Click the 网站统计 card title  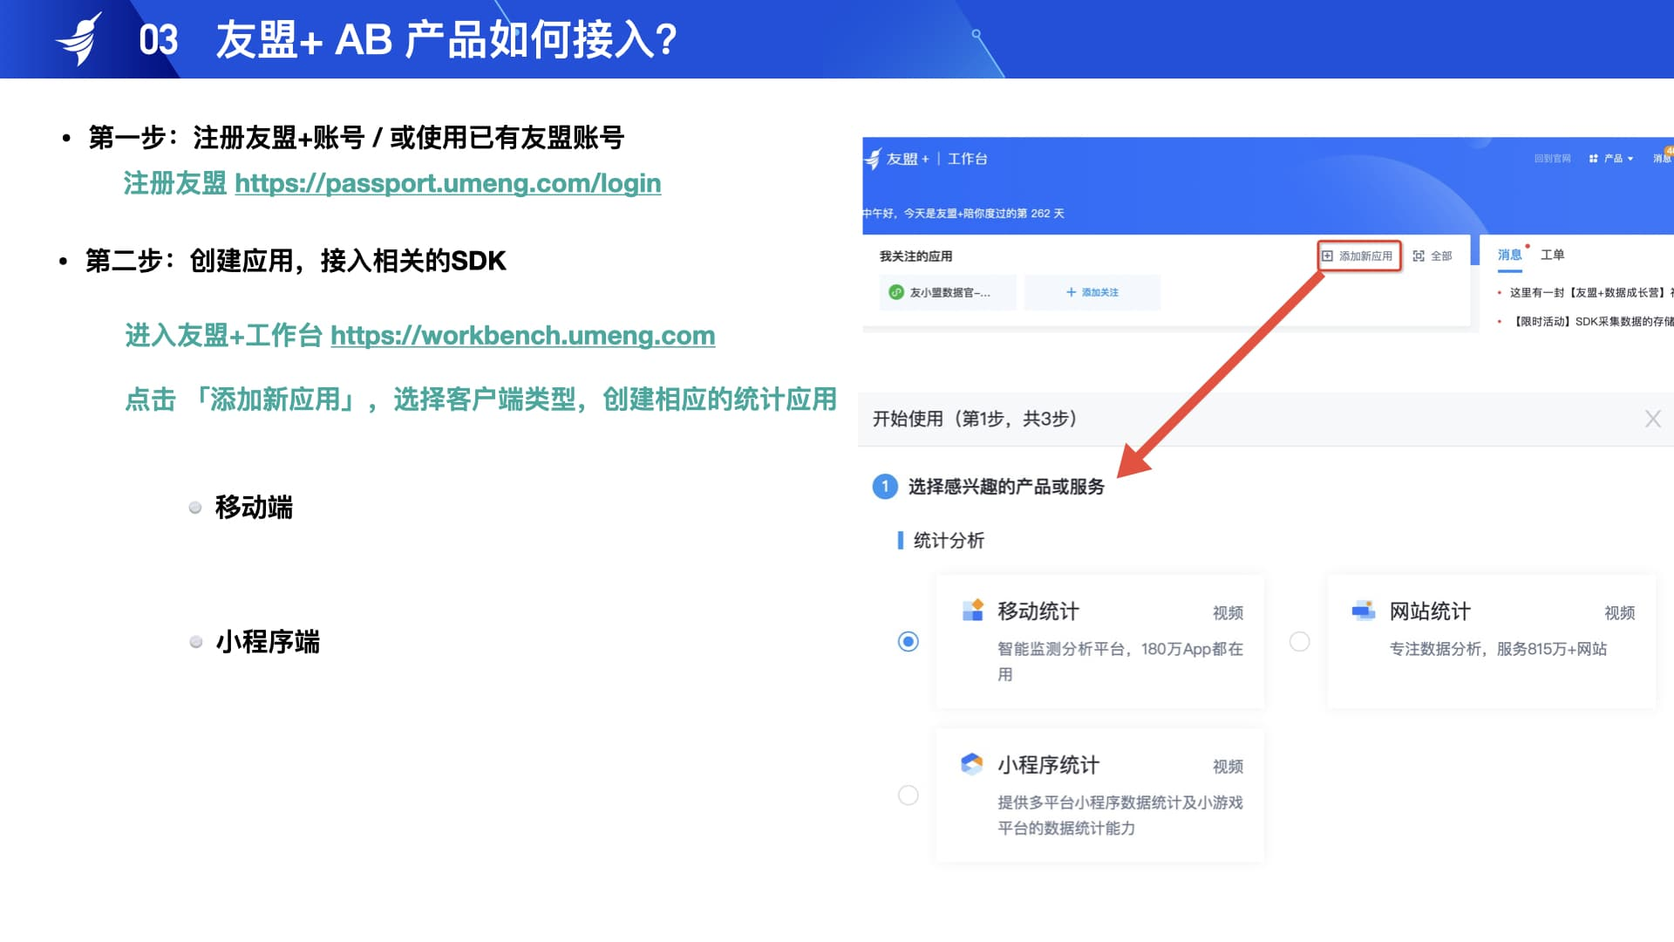point(1429,611)
